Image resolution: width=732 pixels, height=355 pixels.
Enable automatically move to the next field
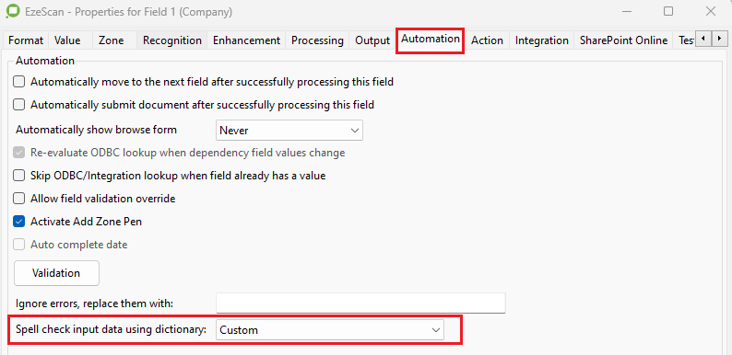click(18, 82)
